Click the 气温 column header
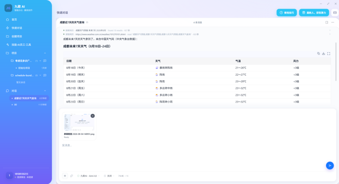The height and width of the screenshot is (184, 339). point(238,61)
